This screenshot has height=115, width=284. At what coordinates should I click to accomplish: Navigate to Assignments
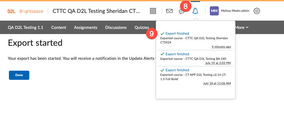(x=85, y=27)
